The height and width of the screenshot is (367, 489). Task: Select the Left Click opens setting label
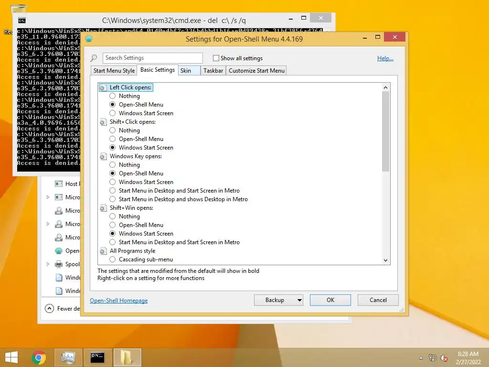(x=130, y=88)
